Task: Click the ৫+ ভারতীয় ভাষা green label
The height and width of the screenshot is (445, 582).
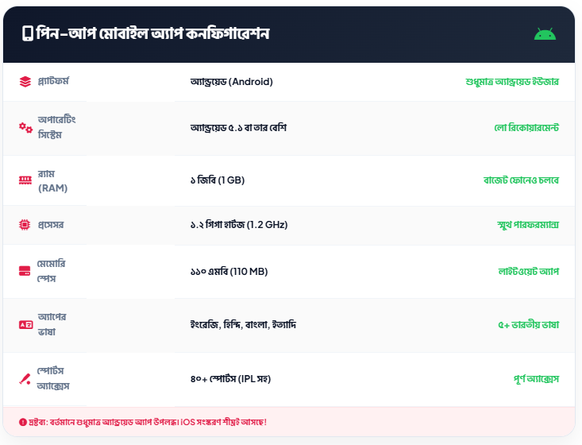Action: pos(528,324)
